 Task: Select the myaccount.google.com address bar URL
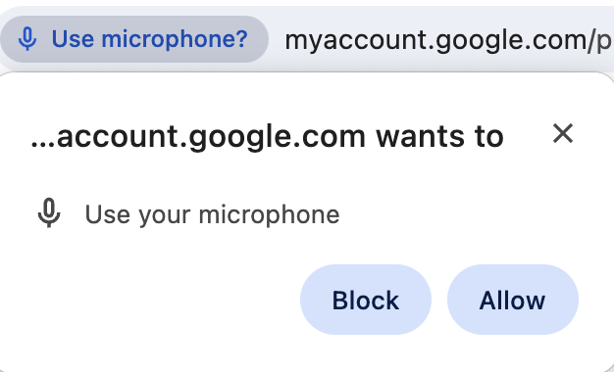449,40
